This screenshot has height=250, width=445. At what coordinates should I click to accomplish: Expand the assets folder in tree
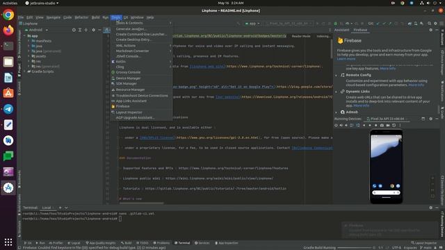point(29,56)
